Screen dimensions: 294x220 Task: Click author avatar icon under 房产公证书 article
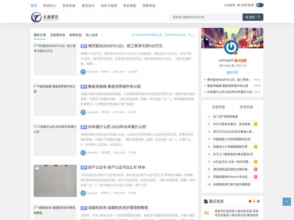[x=83, y=193]
